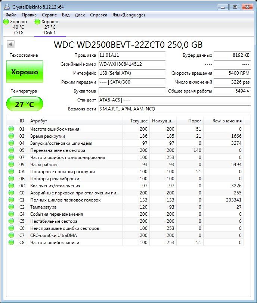Click status icon of attribute C4 reallocation events
The height and width of the screenshot is (303, 257).
(11, 214)
